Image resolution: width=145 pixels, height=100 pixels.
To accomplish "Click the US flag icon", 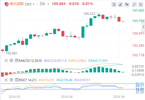I will 7,4.
